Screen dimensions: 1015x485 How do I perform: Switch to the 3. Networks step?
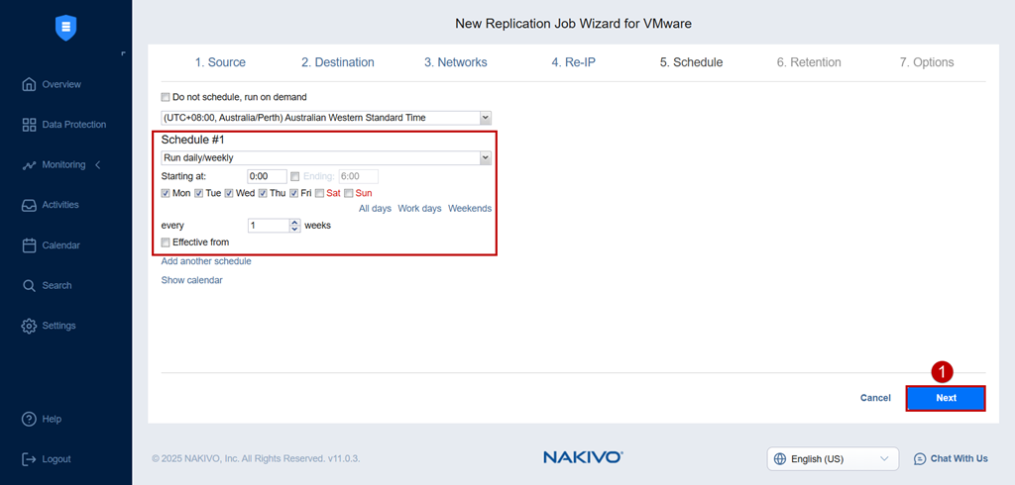coord(456,62)
